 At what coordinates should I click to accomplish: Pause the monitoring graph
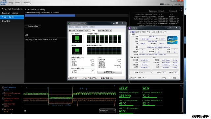25,111
